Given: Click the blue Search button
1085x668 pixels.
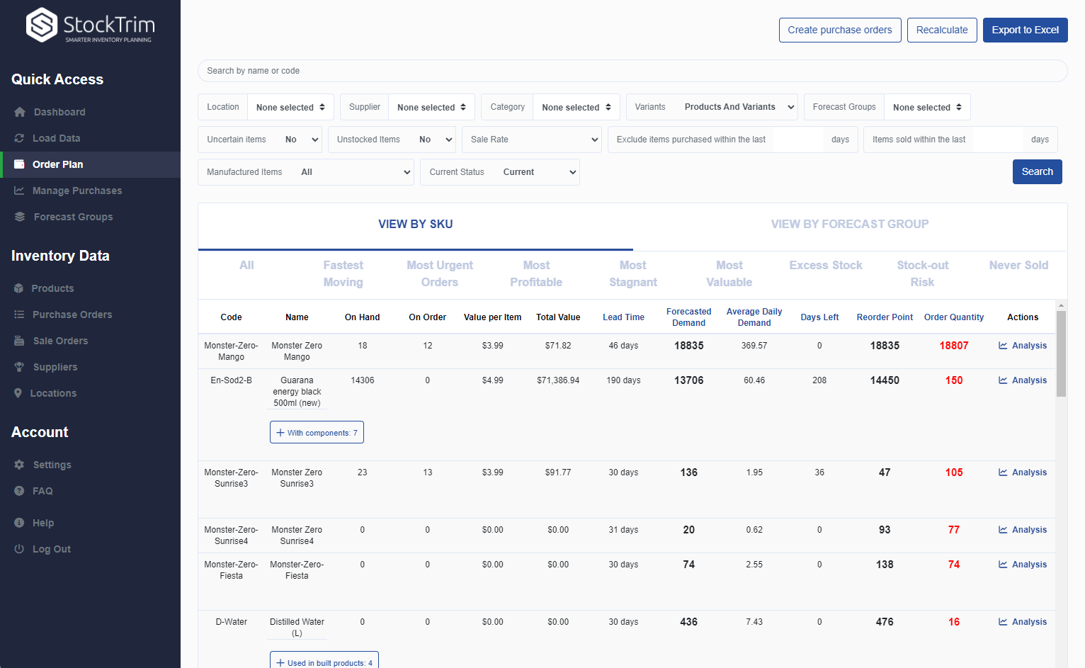Looking at the screenshot, I should 1037,171.
